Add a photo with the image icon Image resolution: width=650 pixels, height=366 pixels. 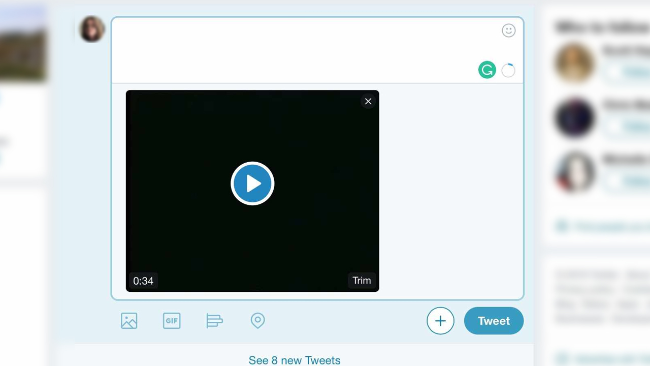(129, 321)
